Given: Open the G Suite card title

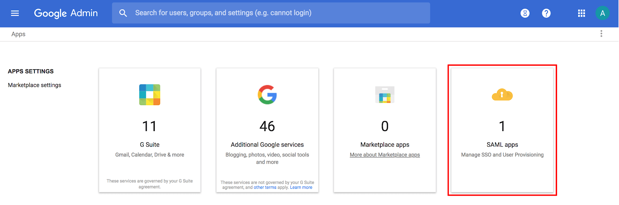Looking at the screenshot, I should [x=150, y=145].
